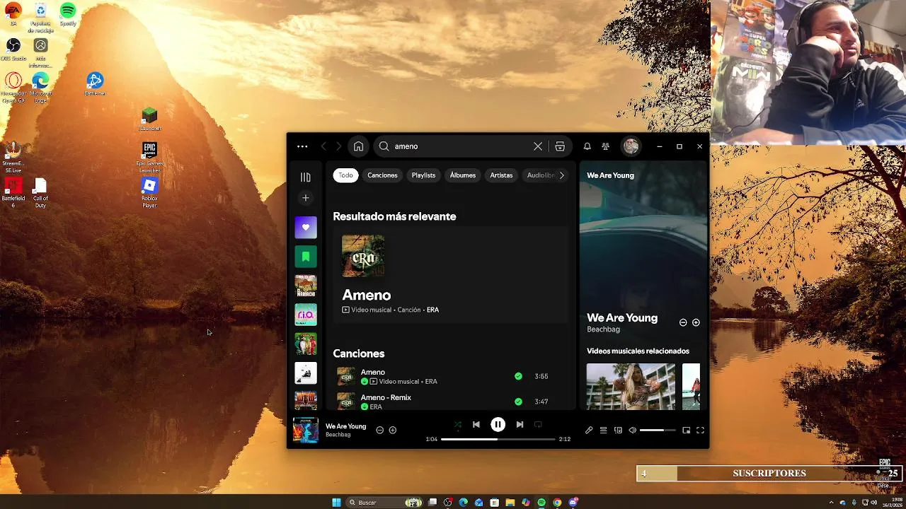Select the Canciones filter chip
Screen dimensions: 906x509
[x=382, y=175]
